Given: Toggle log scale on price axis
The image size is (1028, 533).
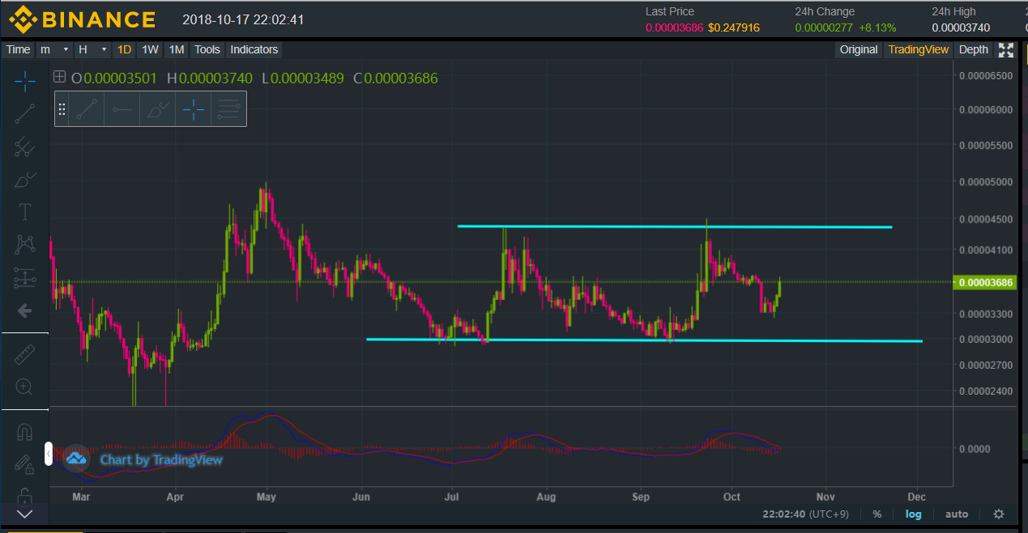Looking at the screenshot, I should [x=913, y=514].
